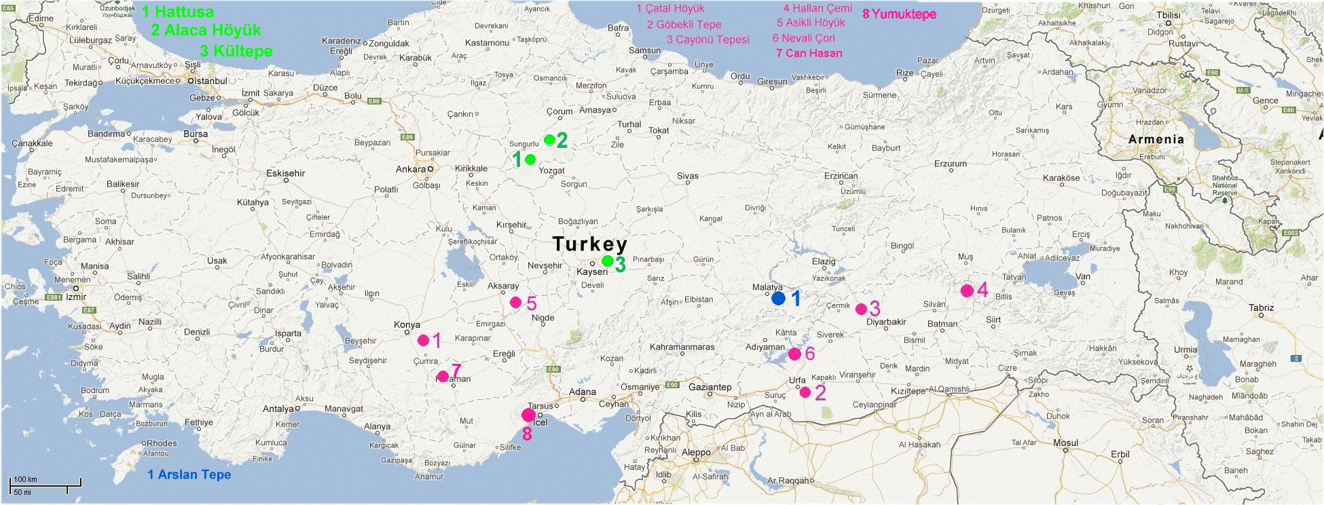Click pink marker 6 east of Adıyaman
The image size is (1324, 505).
tap(794, 354)
